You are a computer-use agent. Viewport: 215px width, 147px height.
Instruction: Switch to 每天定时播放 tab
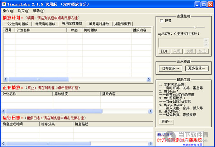[45, 24]
